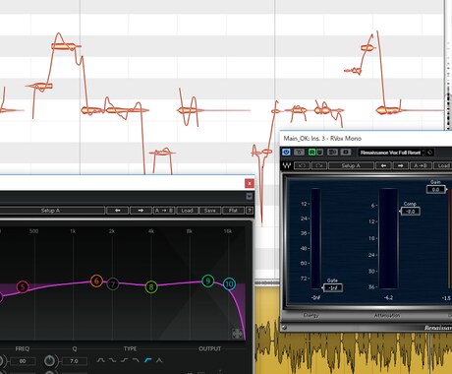Click the Comp threshold handle -8.0
The height and width of the screenshot is (374, 452).
pyautogui.click(x=410, y=211)
